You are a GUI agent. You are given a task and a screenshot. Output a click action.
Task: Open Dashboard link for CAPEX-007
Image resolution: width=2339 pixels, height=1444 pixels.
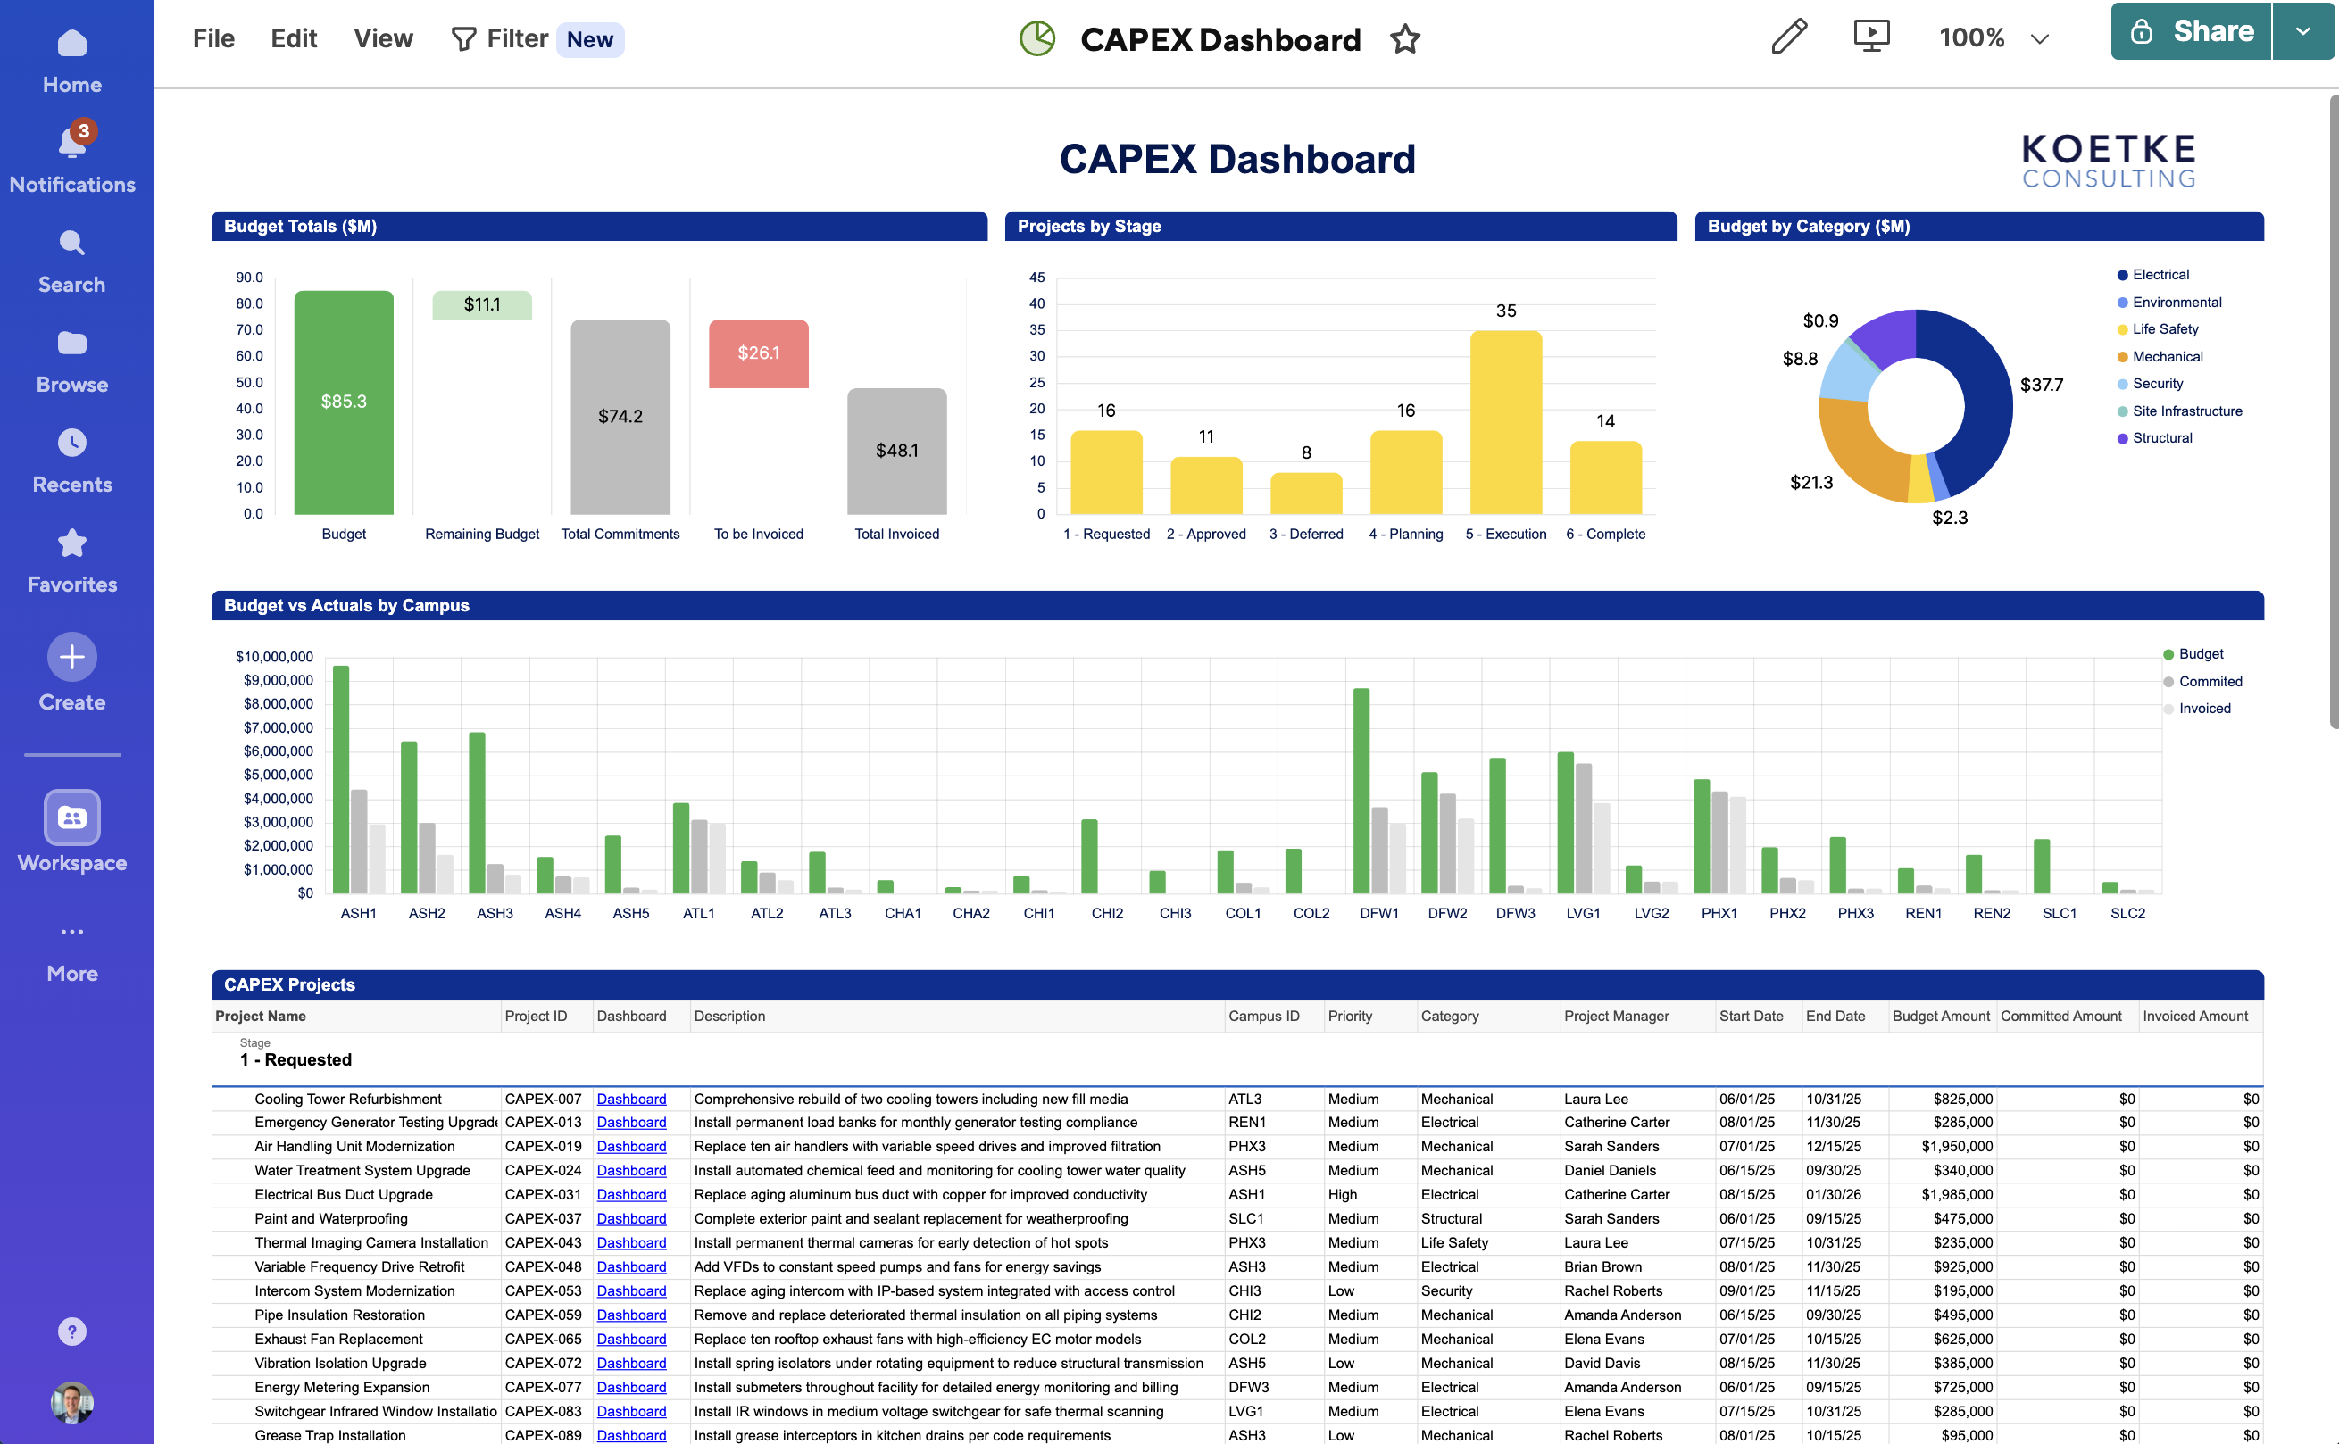[x=631, y=1099]
